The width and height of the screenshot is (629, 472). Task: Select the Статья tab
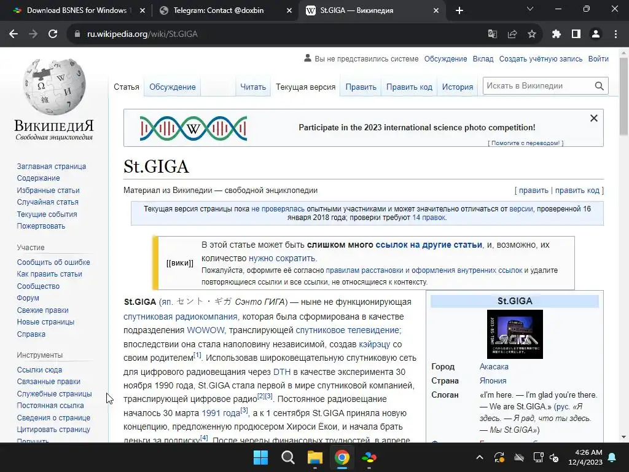[x=127, y=87]
